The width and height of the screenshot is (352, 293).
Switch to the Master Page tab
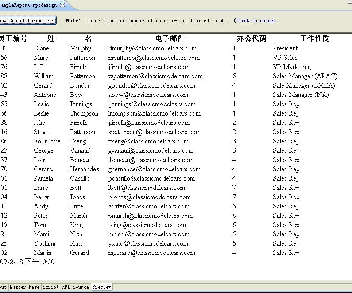[24, 287]
